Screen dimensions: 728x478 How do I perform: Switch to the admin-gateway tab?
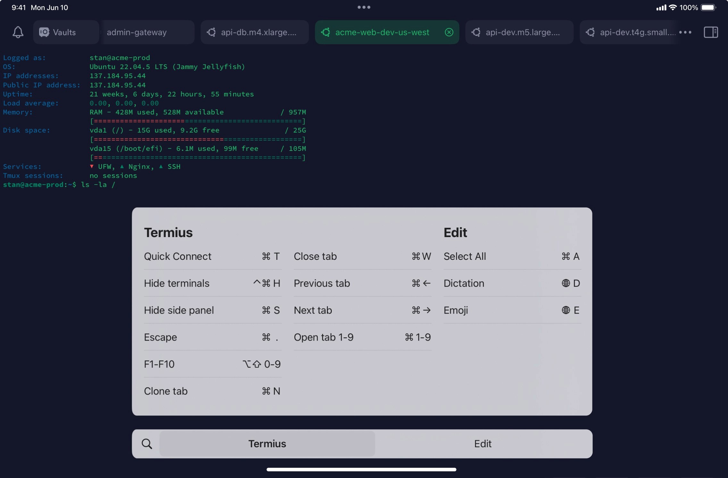pyautogui.click(x=147, y=32)
